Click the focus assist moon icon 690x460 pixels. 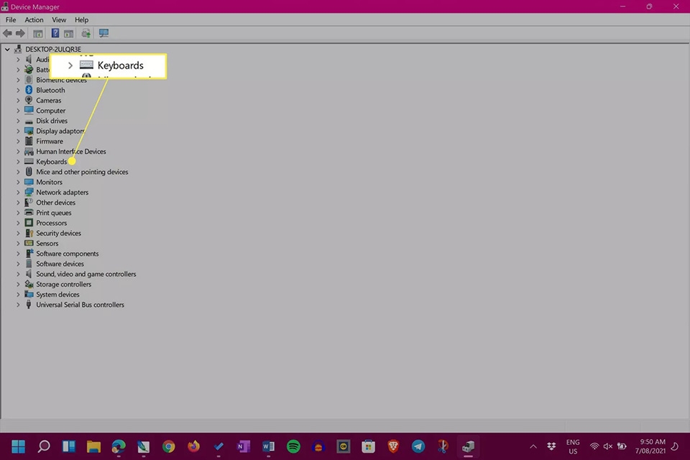[675, 447]
